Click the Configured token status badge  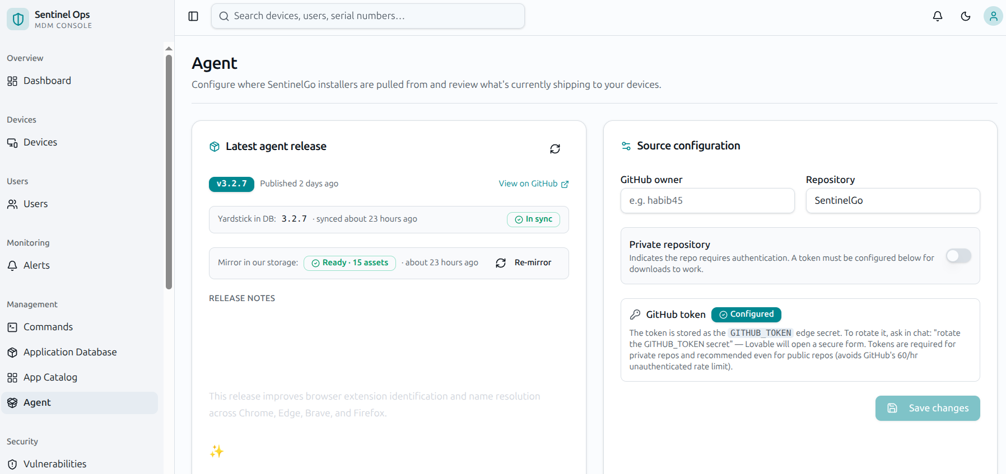click(746, 315)
